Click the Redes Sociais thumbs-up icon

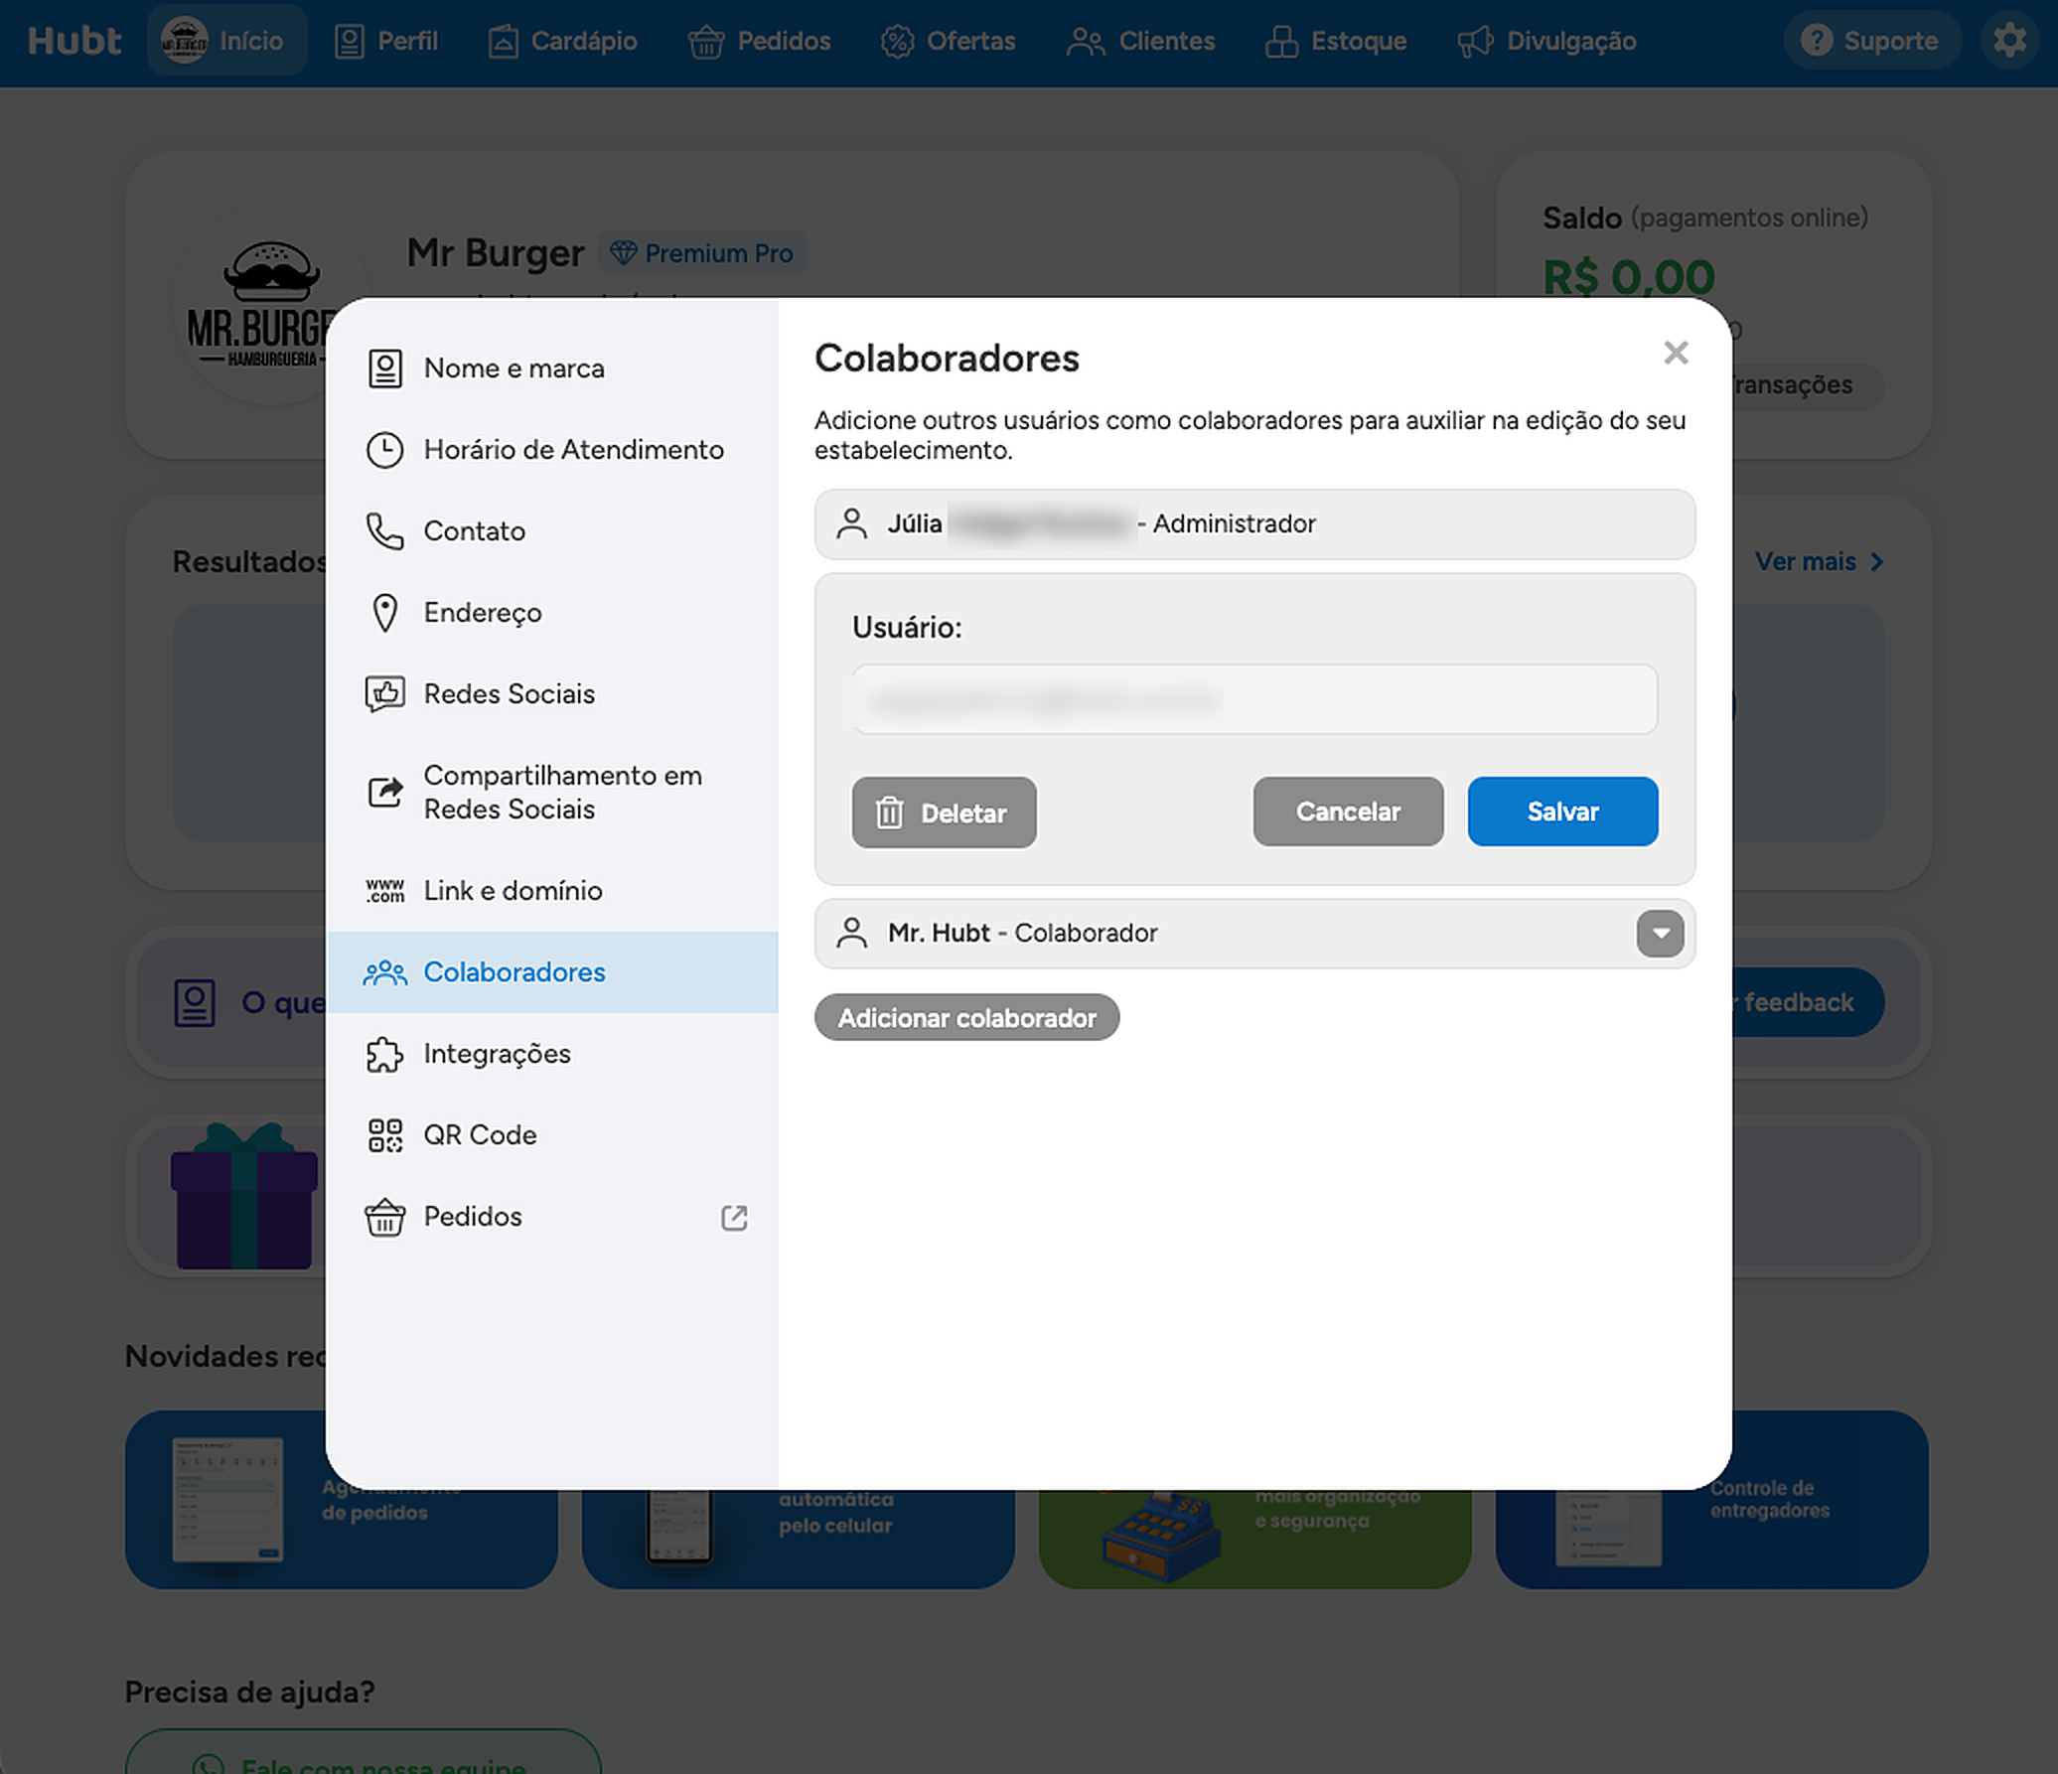click(x=384, y=694)
